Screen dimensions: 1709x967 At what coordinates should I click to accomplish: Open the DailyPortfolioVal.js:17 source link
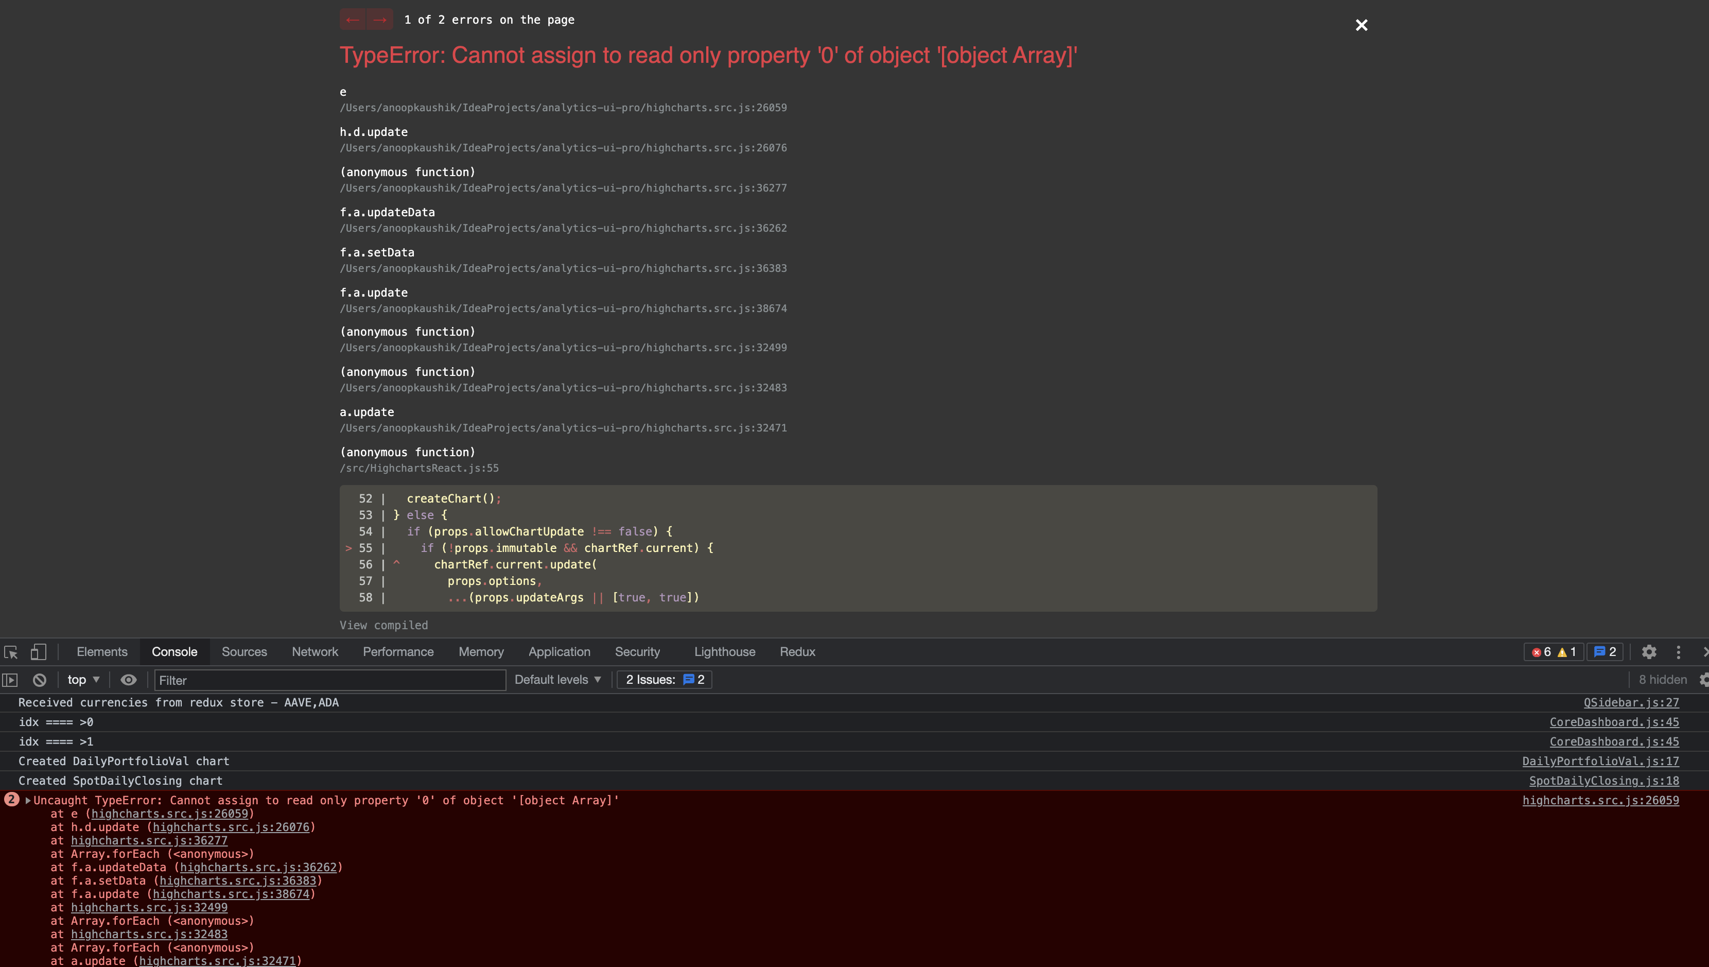(1601, 761)
